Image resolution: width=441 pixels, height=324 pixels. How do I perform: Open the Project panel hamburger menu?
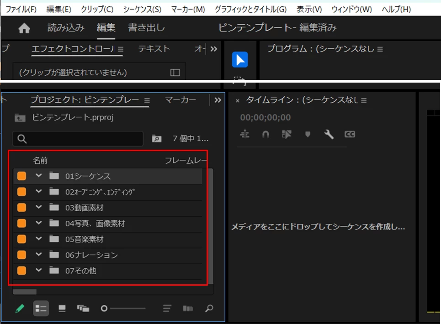click(x=147, y=100)
